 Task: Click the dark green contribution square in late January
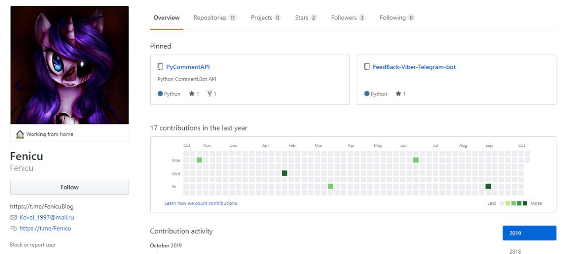[284, 173]
